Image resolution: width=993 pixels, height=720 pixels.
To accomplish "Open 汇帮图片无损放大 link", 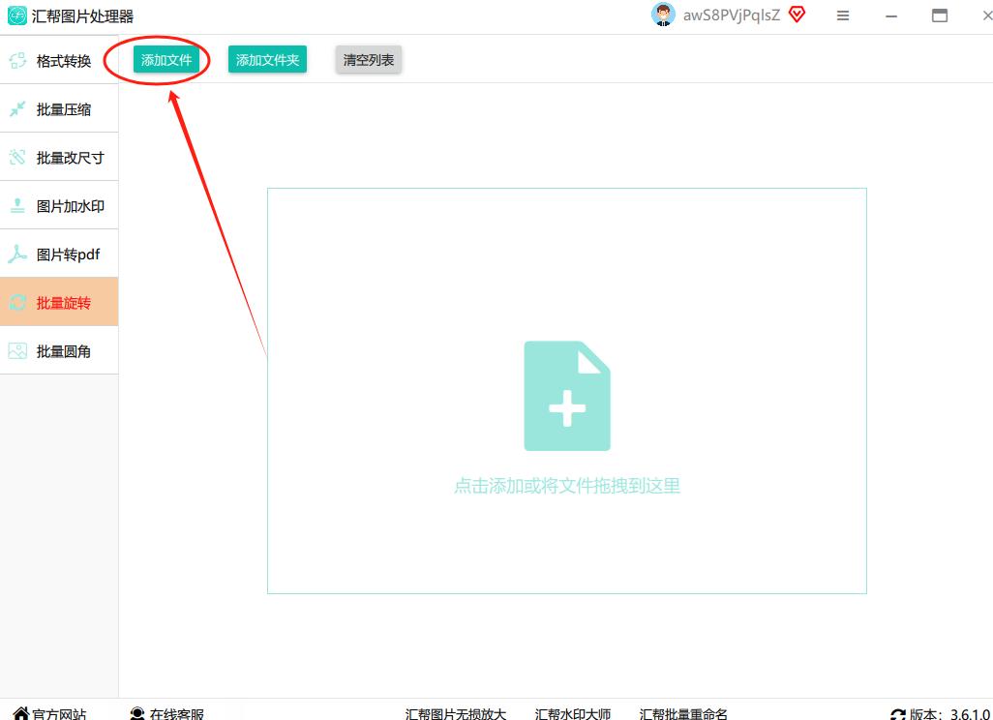I will [456, 714].
